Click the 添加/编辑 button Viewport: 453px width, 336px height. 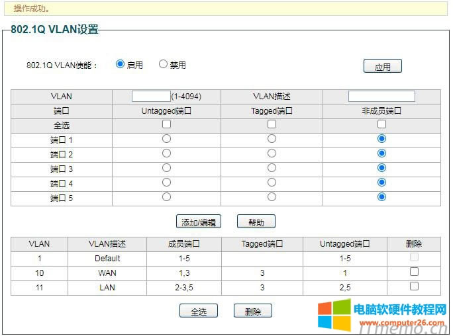pyautogui.click(x=198, y=222)
